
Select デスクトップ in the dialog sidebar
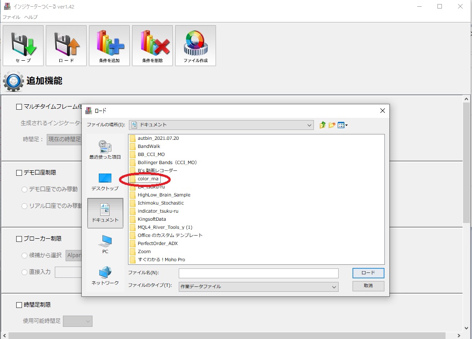pos(105,182)
